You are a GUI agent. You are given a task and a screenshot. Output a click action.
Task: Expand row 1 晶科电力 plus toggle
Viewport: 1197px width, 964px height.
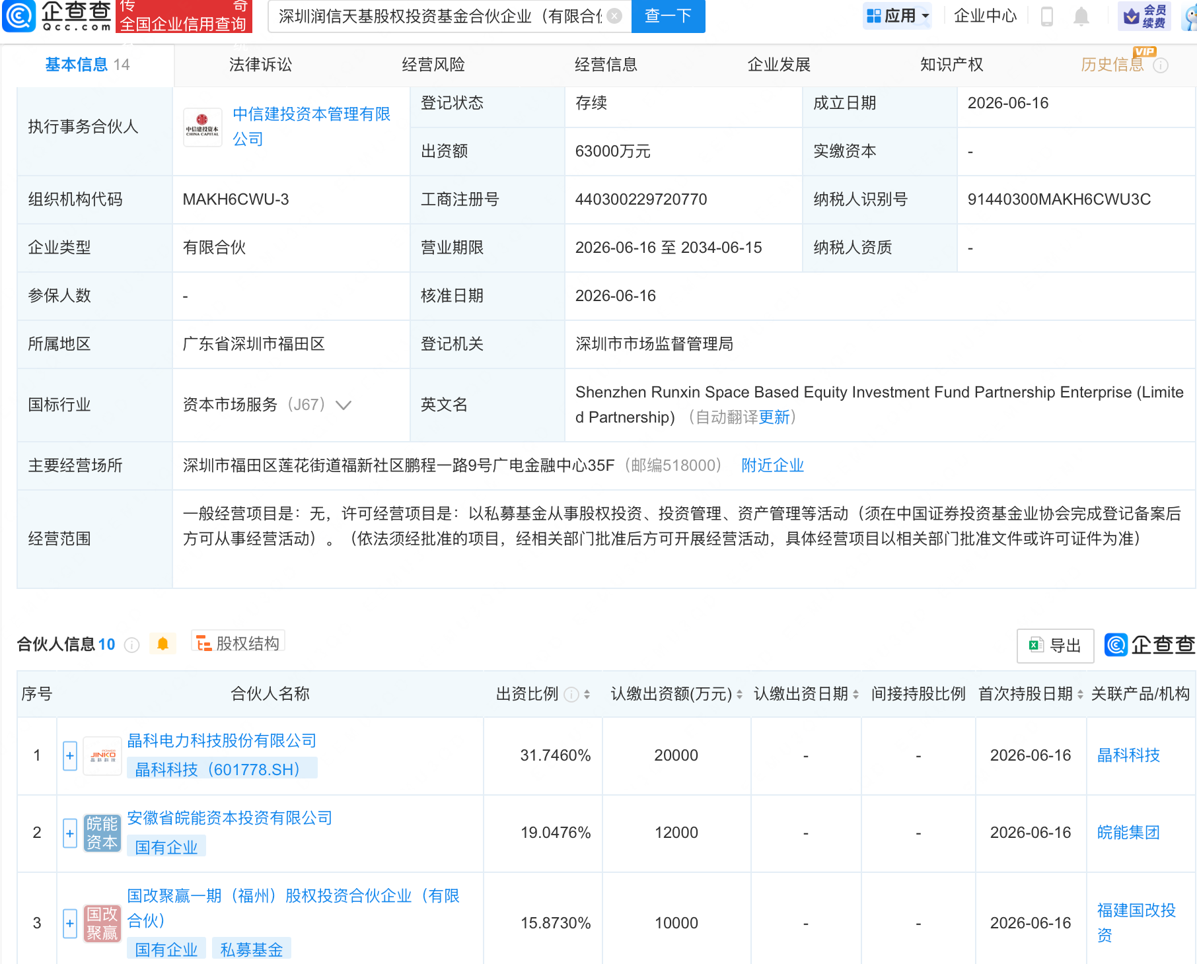point(70,756)
